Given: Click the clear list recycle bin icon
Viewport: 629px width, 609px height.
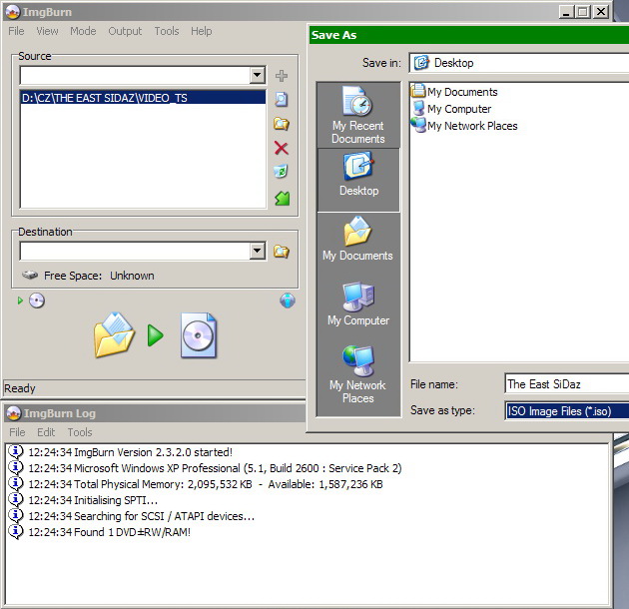Looking at the screenshot, I should pyautogui.click(x=281, y=172).
